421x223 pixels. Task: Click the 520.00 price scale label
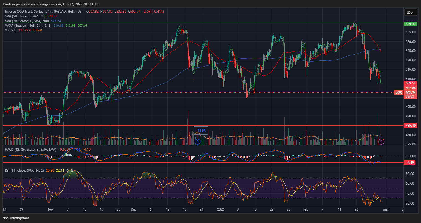pos(411,60)
